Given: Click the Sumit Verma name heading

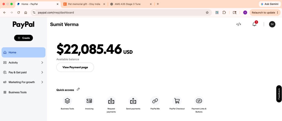Looking at the screenshot, I should point(64,24).
